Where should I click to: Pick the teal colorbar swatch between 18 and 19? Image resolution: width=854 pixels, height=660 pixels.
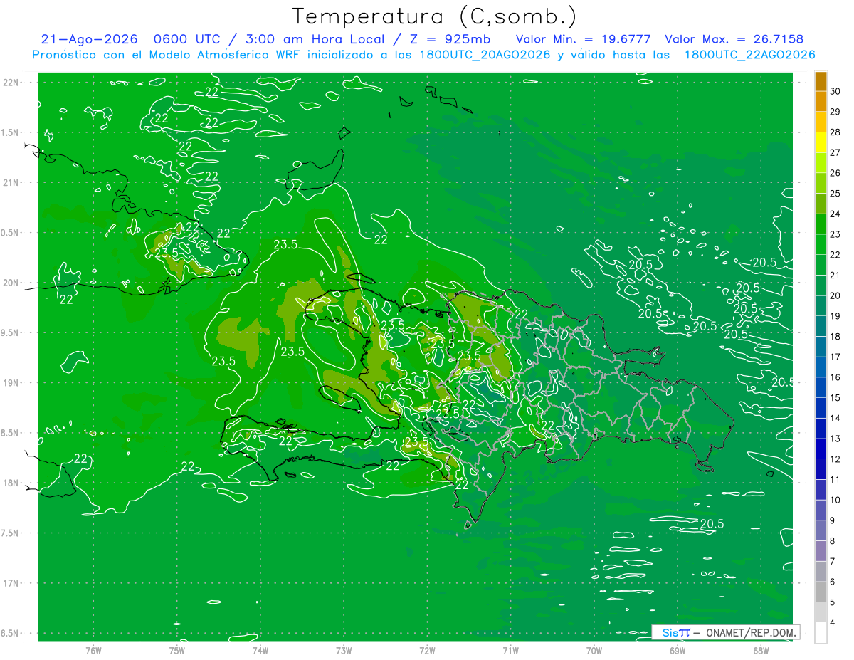[x=821, y=326]
